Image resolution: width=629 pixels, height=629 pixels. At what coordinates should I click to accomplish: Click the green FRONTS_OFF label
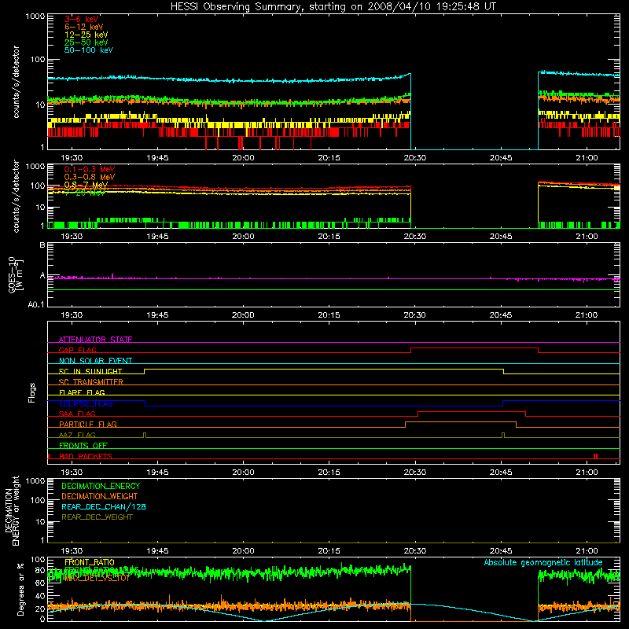coord(83,445)
